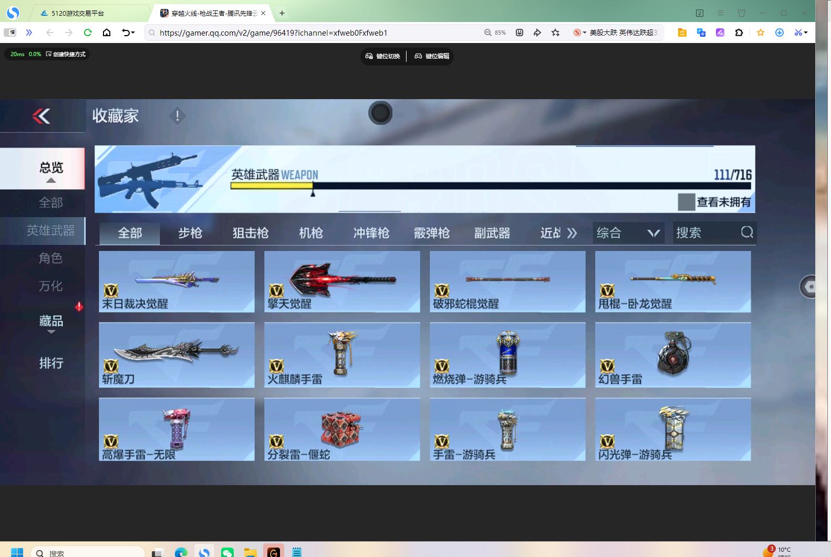Click 键位编辑 key-mapping edit button
The image size is (831, 557).
pyautogui.click(x=432, y=56)
